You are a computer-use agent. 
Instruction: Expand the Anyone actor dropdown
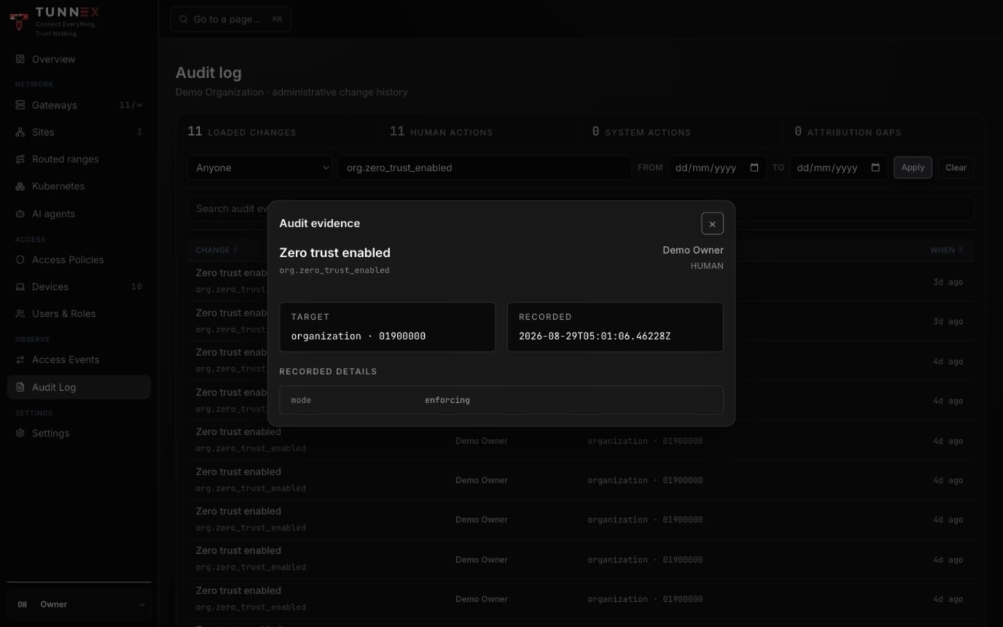click(x=260, y=168)
